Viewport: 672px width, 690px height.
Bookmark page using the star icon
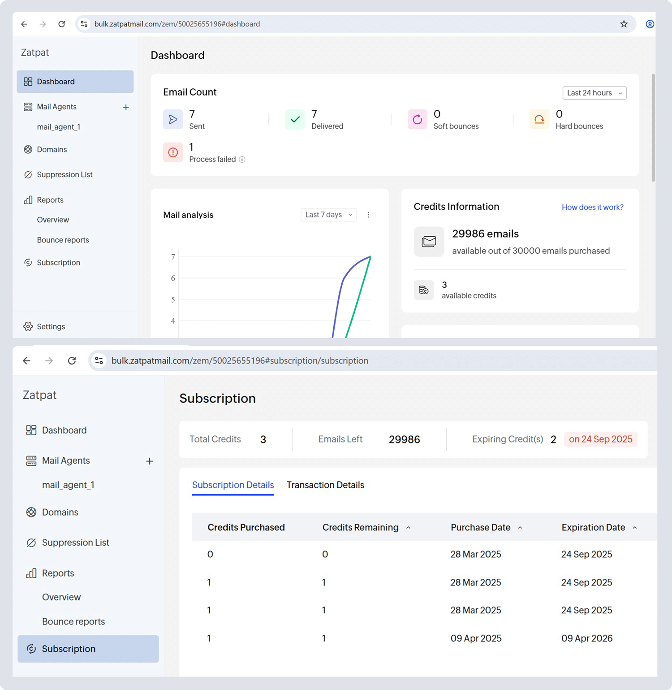click(x=624, y=24)
